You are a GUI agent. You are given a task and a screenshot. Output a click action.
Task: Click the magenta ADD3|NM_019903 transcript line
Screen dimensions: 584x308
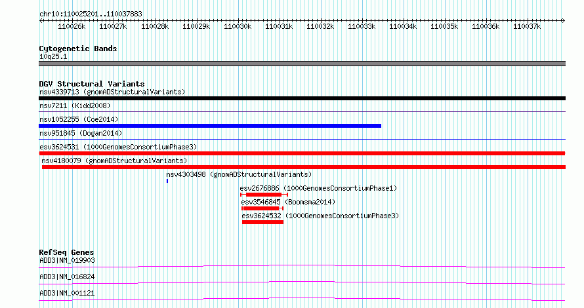[x=302, y=266]
